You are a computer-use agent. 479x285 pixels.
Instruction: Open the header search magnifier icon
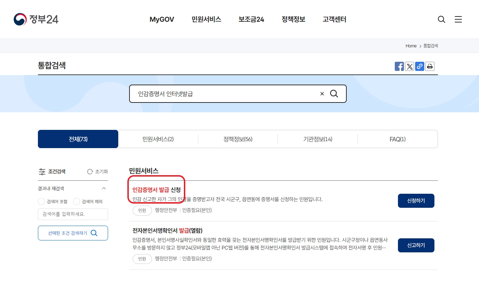point(441,19)
